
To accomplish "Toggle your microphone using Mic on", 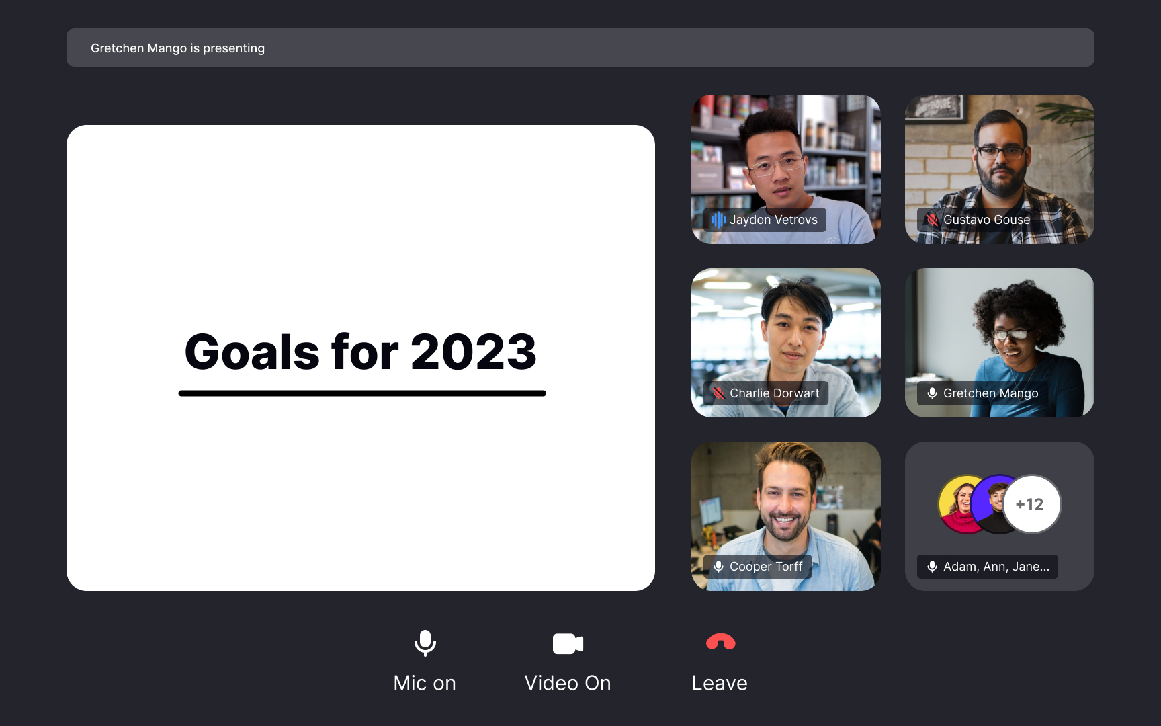I will click(x=425, y=682).
